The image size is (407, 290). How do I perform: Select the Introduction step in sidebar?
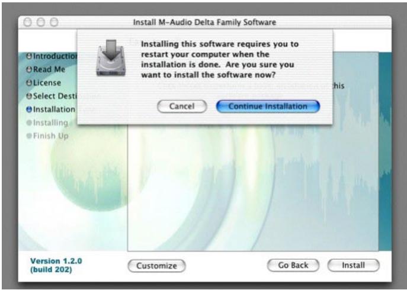(52, 56)
